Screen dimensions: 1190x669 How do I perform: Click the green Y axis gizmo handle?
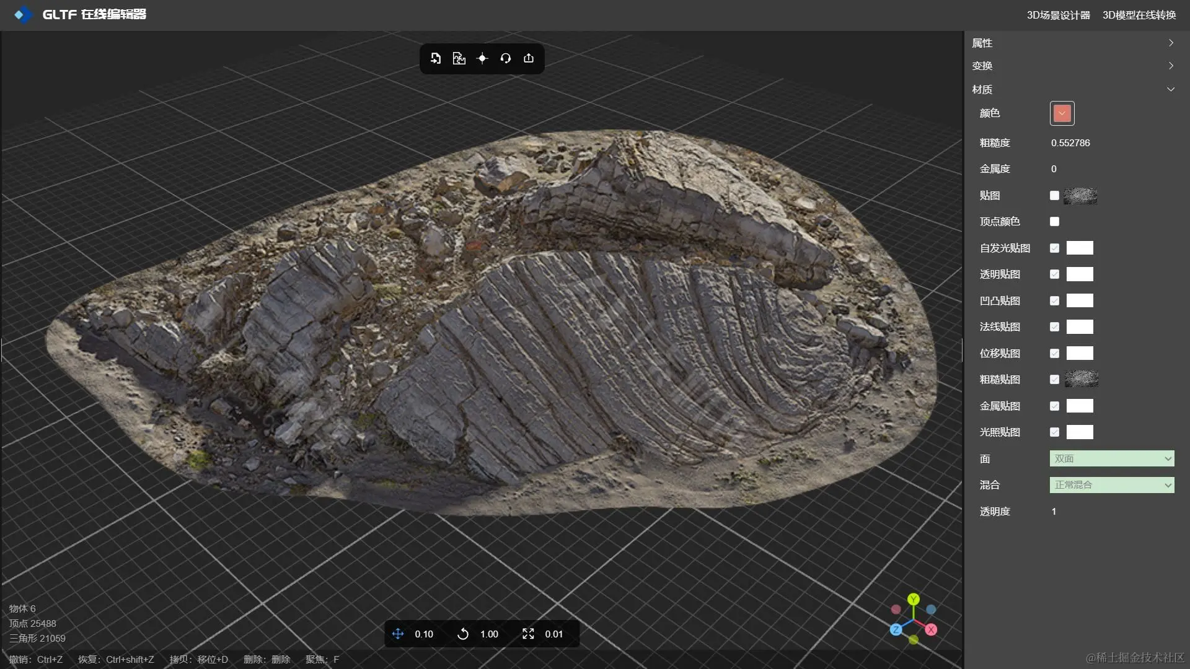[913, 599]
